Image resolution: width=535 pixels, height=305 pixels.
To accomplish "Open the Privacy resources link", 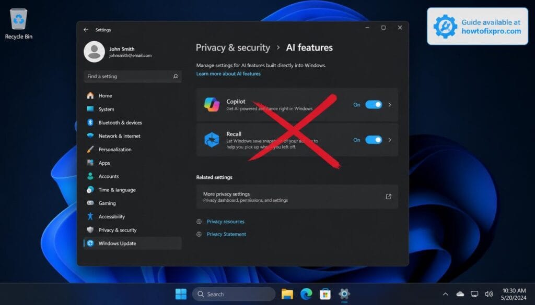I will point(226,221).
